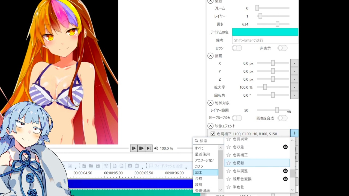Add video effect with plus button
This screenshot has width=349, height=196.
pyautogui.click(x=294, y=133)
